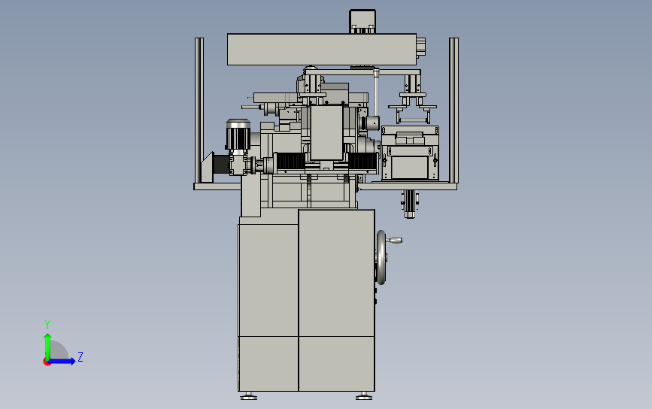
Task: Select the left vertical frame post
Action: [x=199, y=111]
